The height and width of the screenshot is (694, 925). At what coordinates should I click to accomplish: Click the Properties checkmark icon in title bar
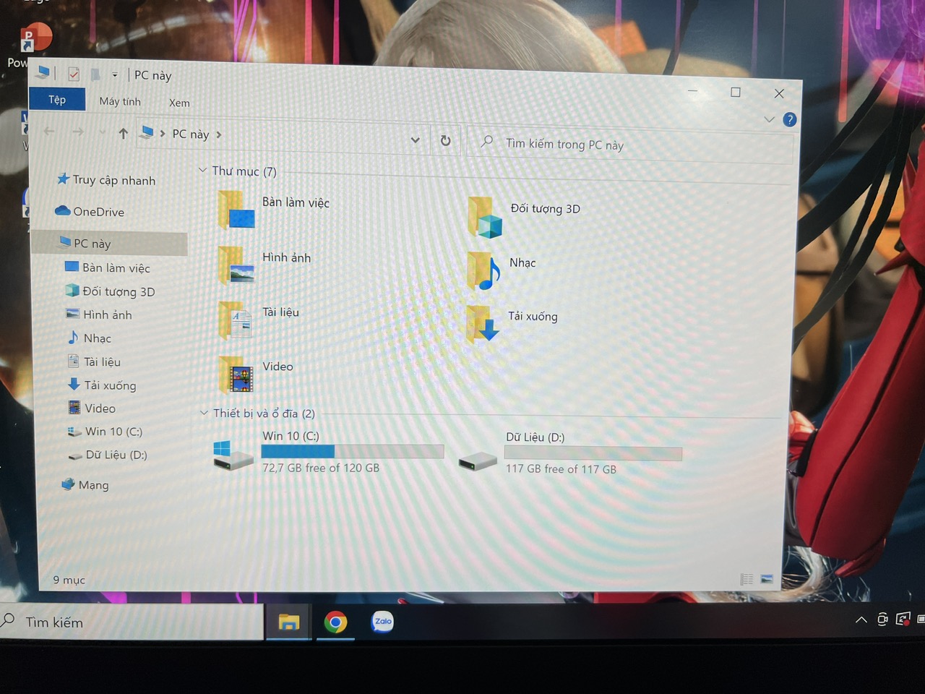point(74,74)
